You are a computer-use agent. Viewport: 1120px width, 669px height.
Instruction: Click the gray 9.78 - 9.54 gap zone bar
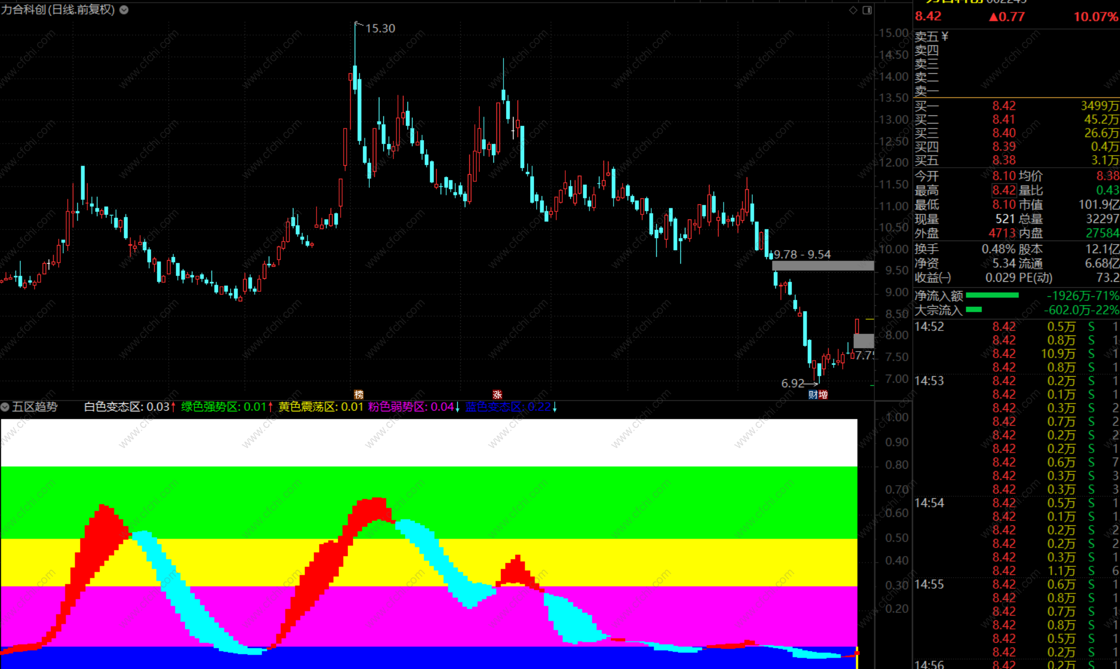(823, 266)
